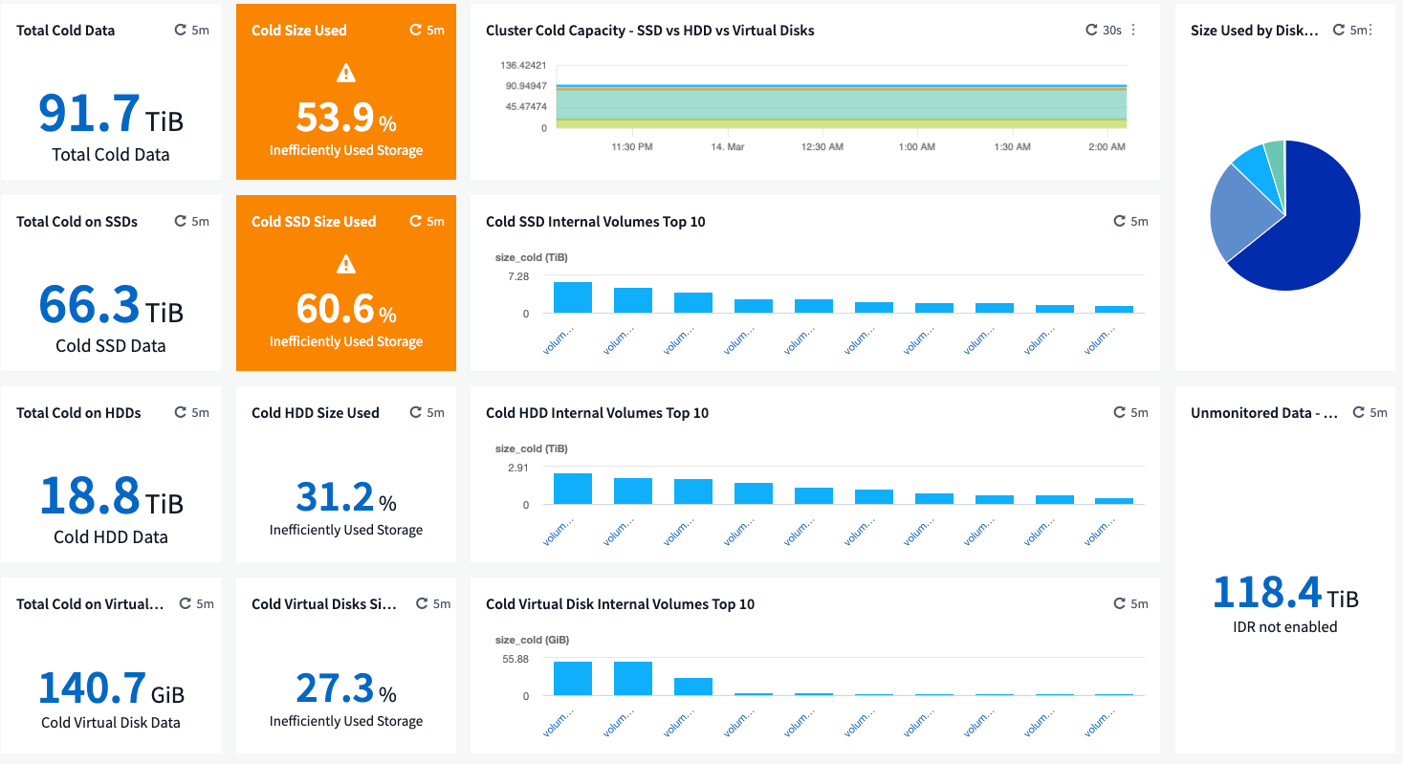1403x764 pixels.
Task: Click refresh icon on Total Cold Data widget
Action: [x=180, y=31]
